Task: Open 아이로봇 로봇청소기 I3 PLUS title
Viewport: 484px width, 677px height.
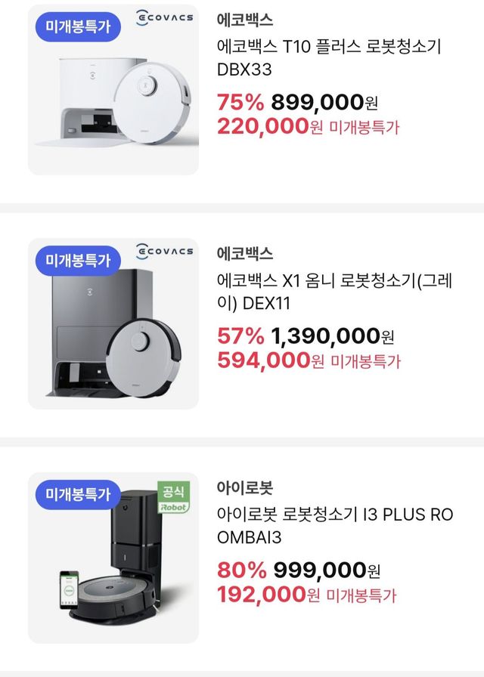Action: (x=335, y=526)
